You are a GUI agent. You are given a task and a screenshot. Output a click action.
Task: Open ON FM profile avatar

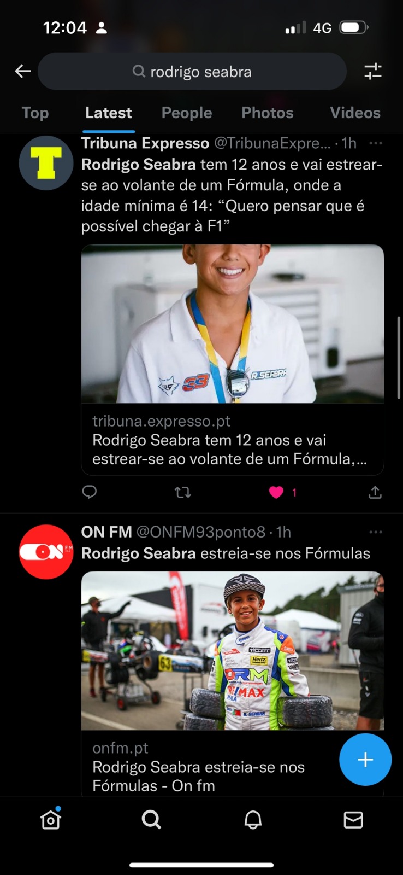tap(46, 552)
